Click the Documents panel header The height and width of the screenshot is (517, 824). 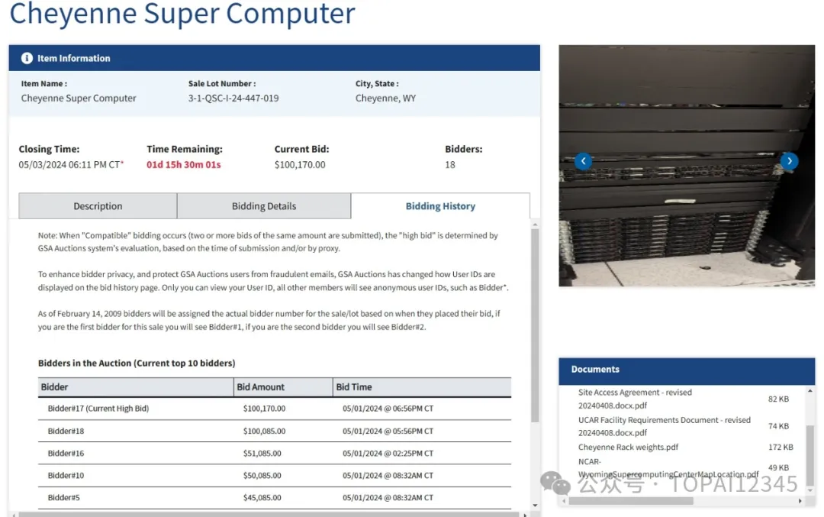pyautogui.click(x=687, y=370)
